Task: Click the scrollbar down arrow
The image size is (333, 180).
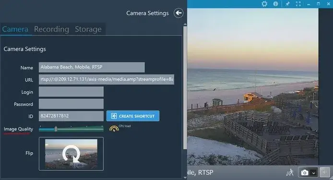Action: (x=185, y=178)
